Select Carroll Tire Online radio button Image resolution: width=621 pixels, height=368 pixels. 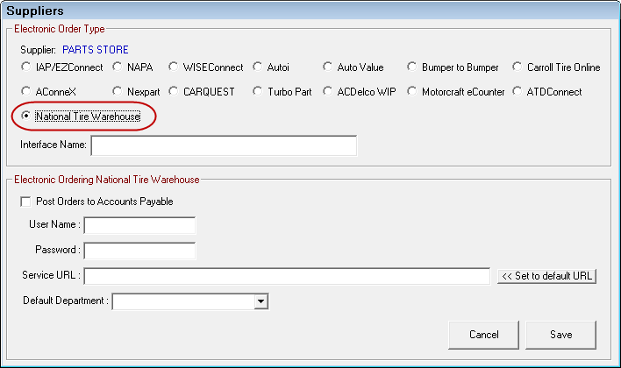tap(518, 67)
